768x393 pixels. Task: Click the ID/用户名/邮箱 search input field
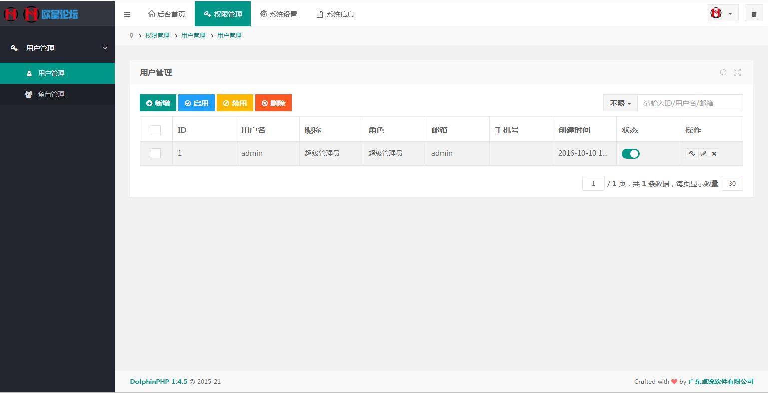(689, 103)
